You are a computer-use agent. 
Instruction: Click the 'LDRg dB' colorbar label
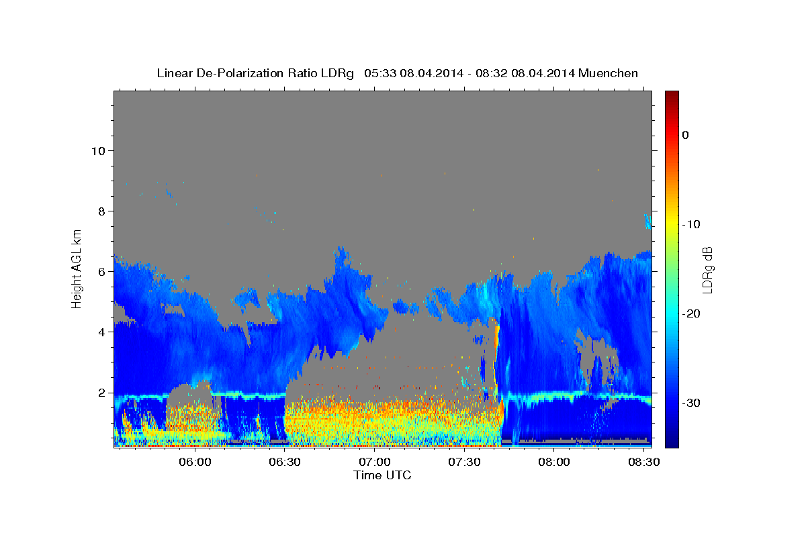(x=707, y=269)
